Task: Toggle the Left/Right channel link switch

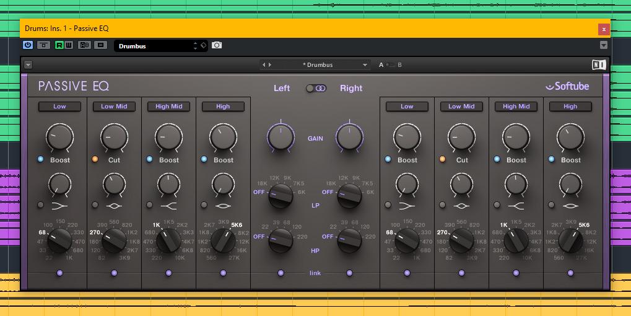Action: pyautogui.click(x=316, y=88)
